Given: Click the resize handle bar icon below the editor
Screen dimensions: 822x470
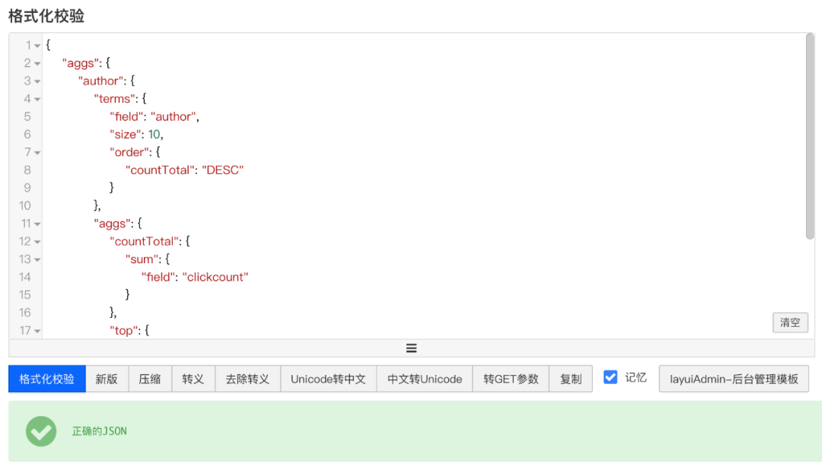Looking at the screenshot, I should pos(412,348).
